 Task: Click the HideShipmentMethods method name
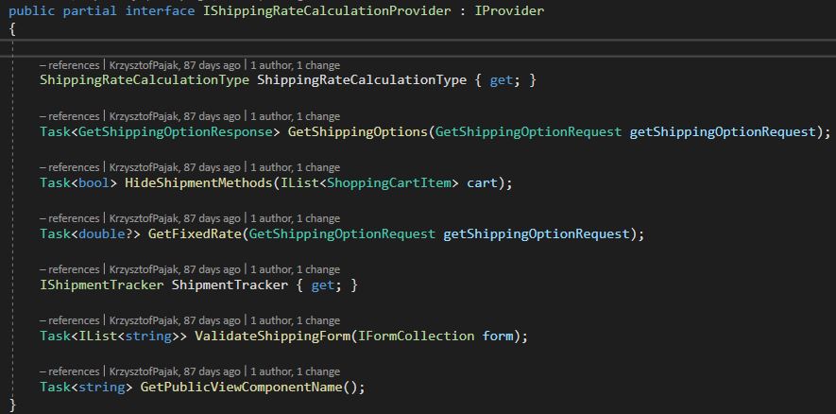[199, 183]
